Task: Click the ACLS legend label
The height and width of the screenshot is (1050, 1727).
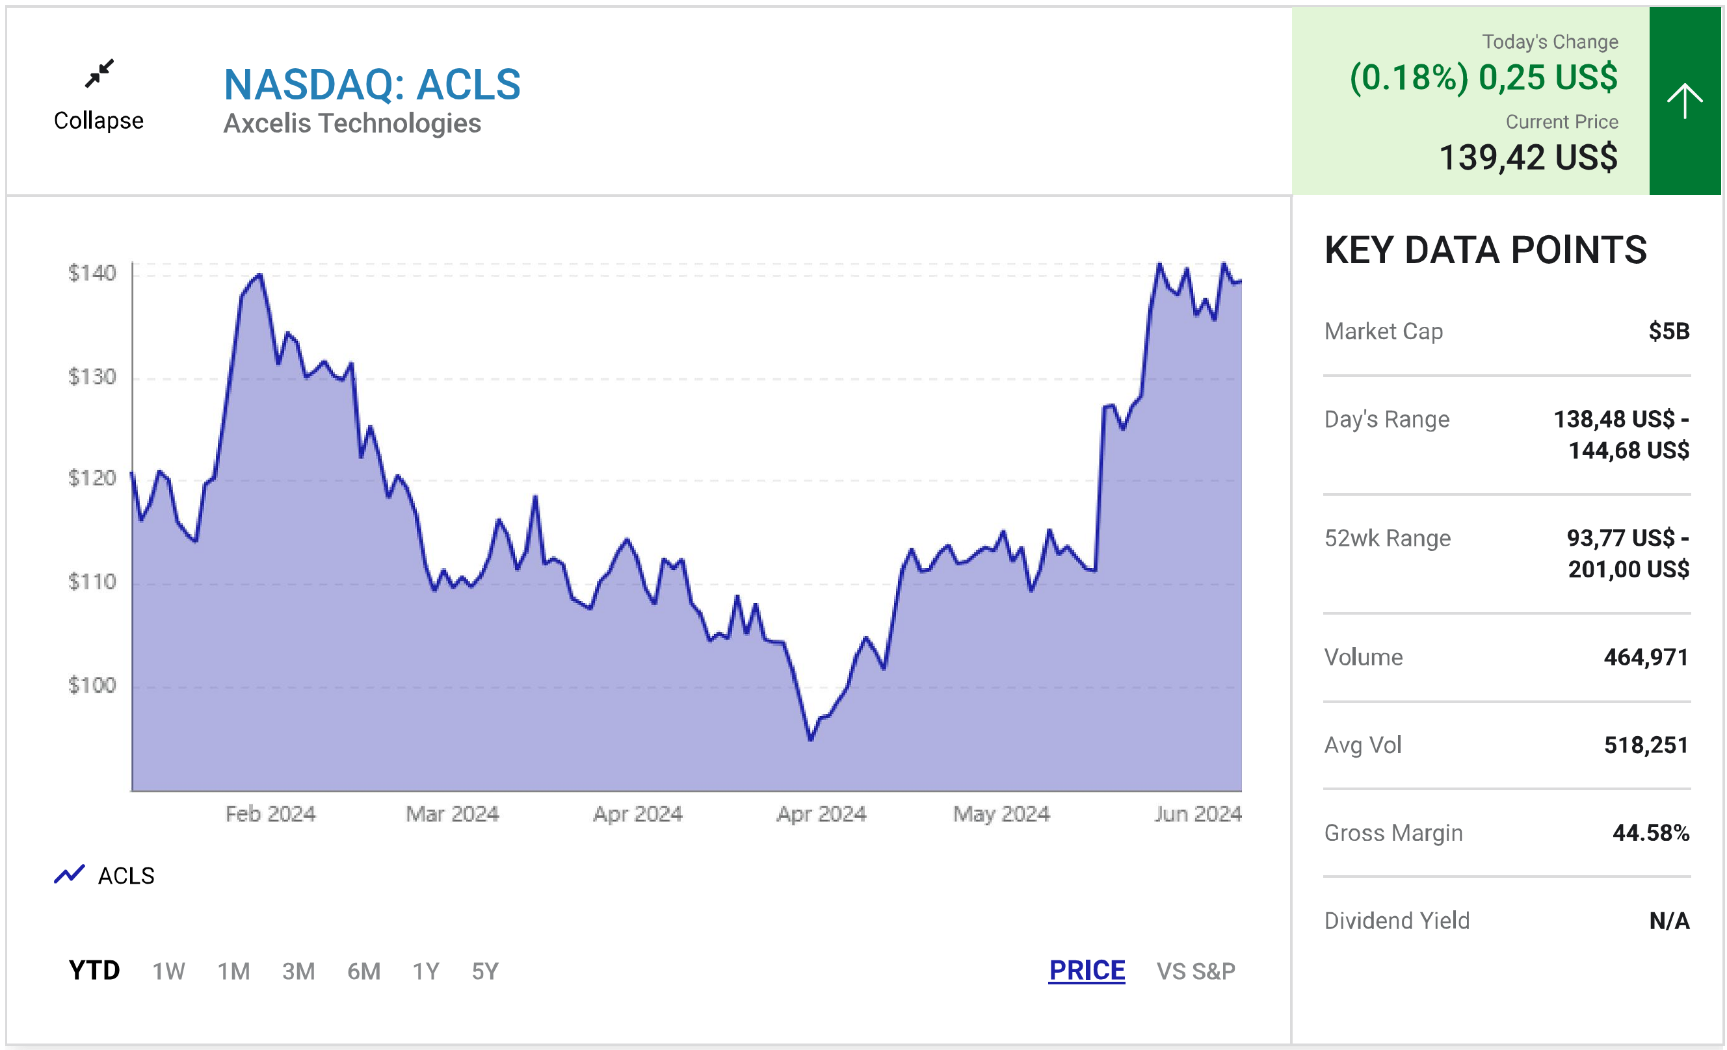Action: (x=126, y=876)
